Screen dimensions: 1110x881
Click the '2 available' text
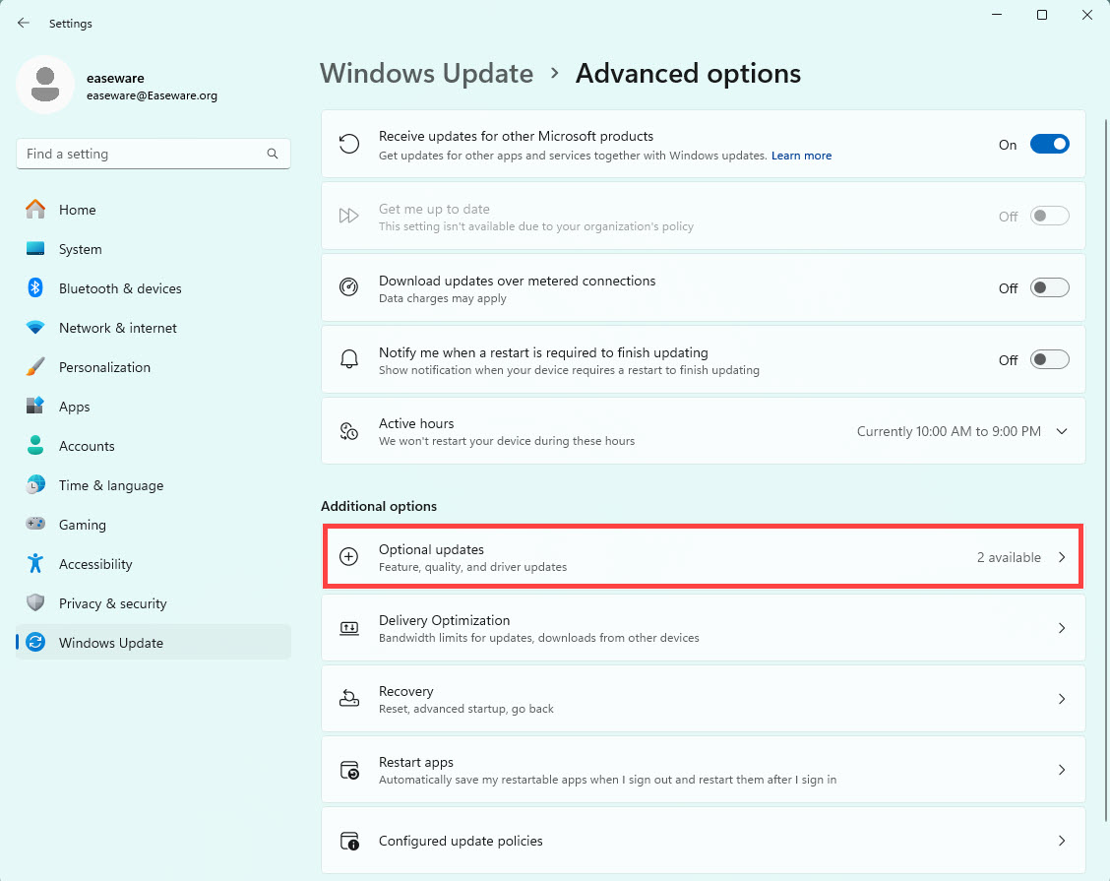click(x=1009, y=557)
